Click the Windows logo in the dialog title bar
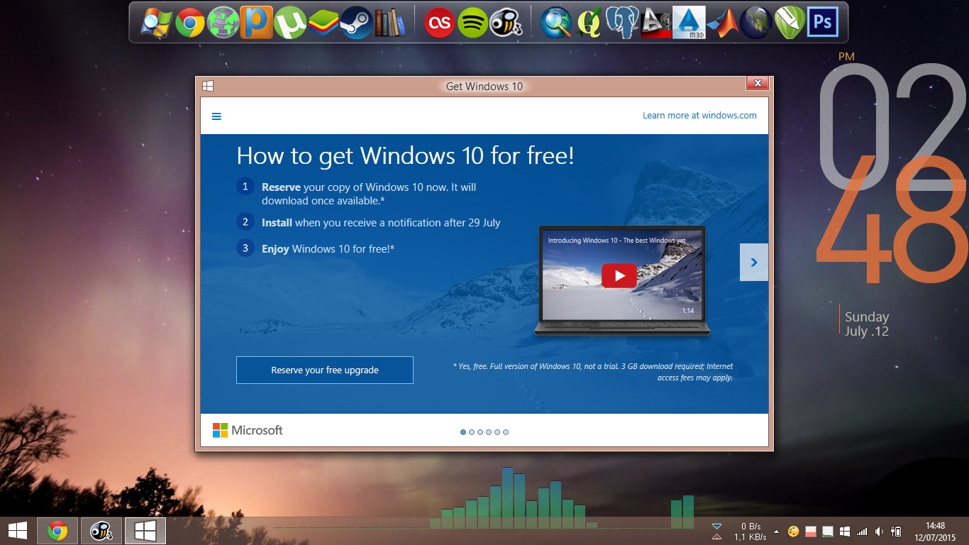The height and width of the screenshot is (545, 969). [x=208, y=86]
